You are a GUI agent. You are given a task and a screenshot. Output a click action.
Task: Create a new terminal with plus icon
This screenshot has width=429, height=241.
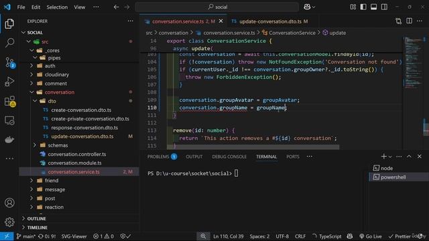(383, 157)
